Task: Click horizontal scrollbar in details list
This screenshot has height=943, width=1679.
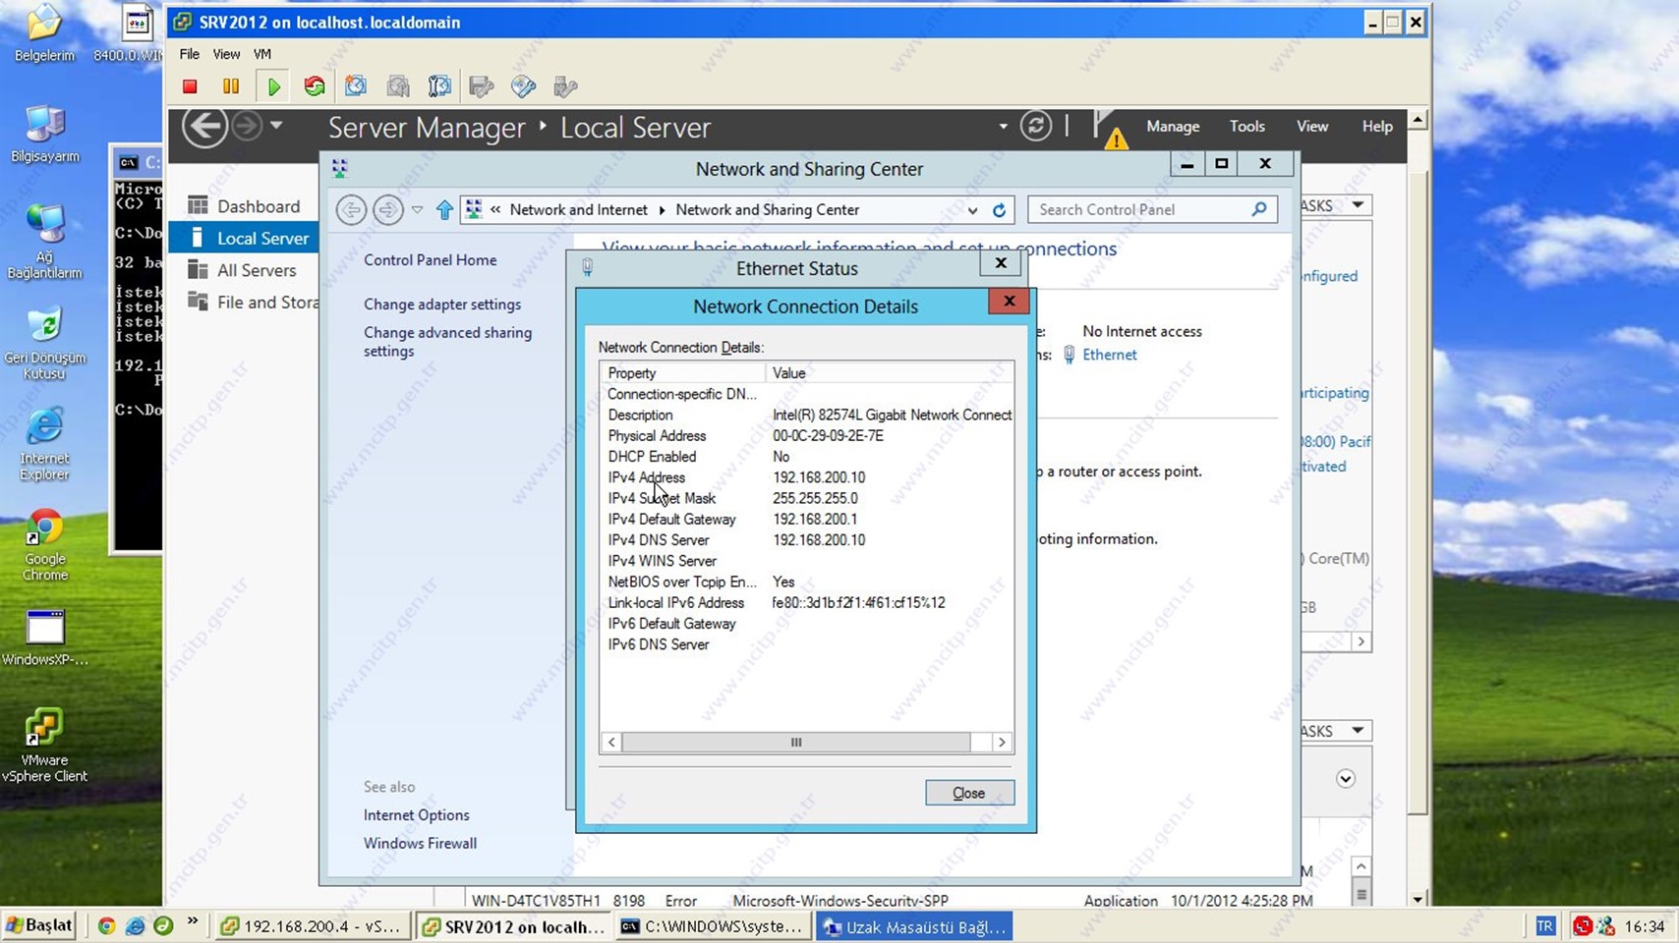Action: click(x=796, y=743)
